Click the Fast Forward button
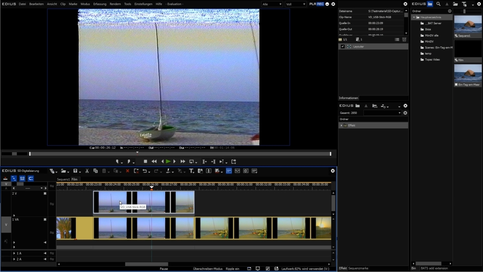Screen dimensions: 483x272 [x=183, y=161]
